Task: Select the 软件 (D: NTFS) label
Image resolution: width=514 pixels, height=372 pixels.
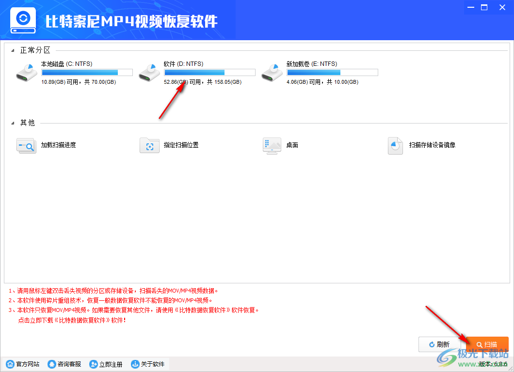Action: point(184,64)
